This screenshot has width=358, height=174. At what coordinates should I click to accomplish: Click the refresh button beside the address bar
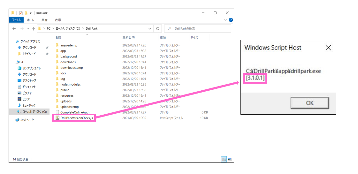pos(158,28)
